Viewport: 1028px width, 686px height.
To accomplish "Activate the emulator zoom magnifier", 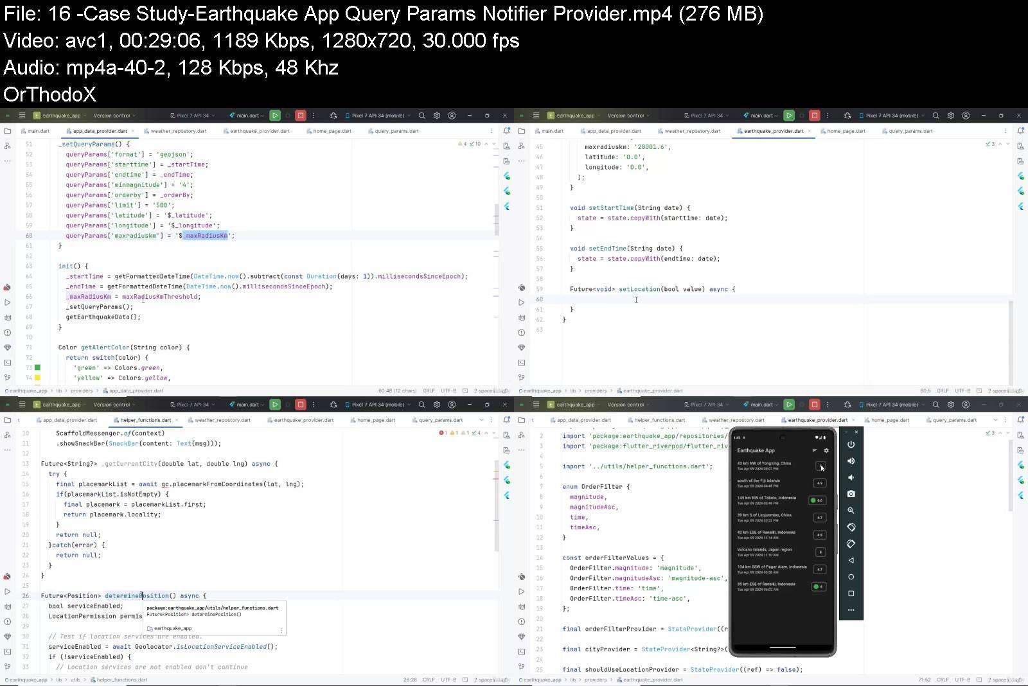I will click(x=851, y=511).
